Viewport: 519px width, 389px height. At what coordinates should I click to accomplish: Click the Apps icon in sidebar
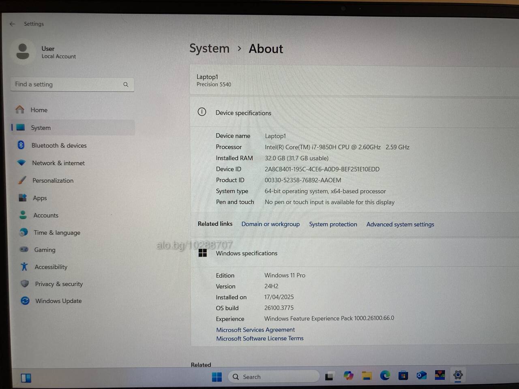click(x=23, y=197)
